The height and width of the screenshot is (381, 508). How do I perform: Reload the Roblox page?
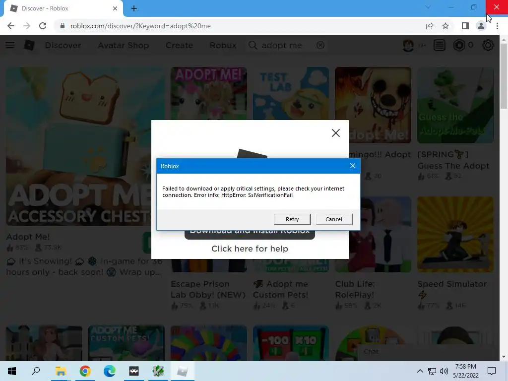43,26
